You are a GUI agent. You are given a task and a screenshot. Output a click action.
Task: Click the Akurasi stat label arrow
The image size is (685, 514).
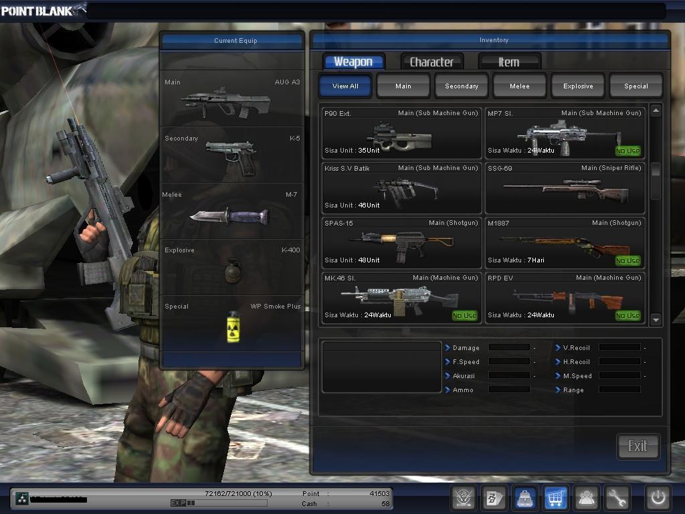click(448, 376)
